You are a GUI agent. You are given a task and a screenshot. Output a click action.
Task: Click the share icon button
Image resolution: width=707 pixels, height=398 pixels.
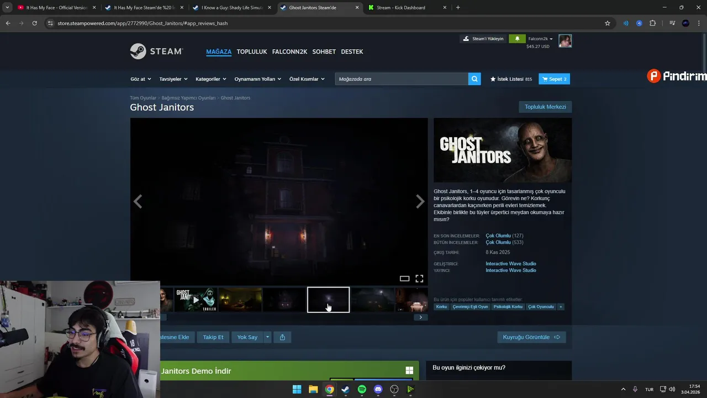(x=282, y=337)
